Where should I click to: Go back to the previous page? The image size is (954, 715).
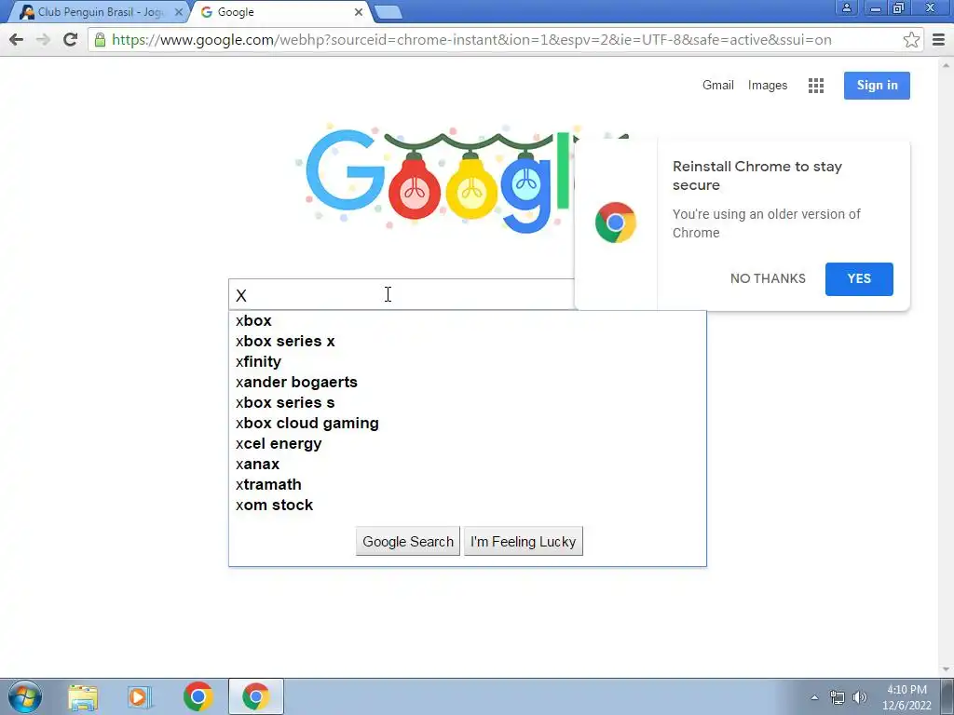point(17,40)
